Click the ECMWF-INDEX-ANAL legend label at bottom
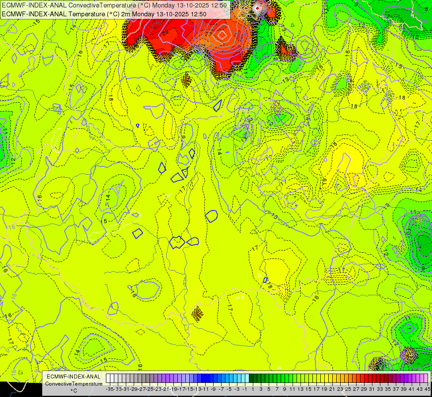 coord(74,376)
